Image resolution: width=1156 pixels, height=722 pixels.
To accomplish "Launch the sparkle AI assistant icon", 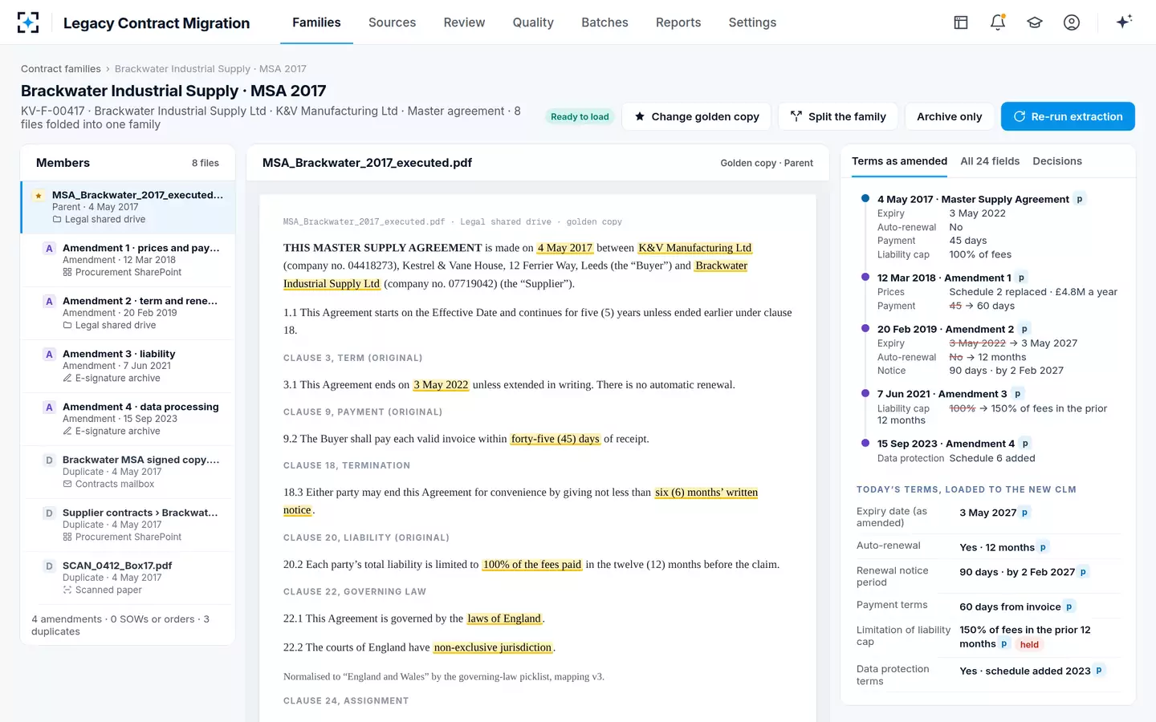I will coord(1124,22).
